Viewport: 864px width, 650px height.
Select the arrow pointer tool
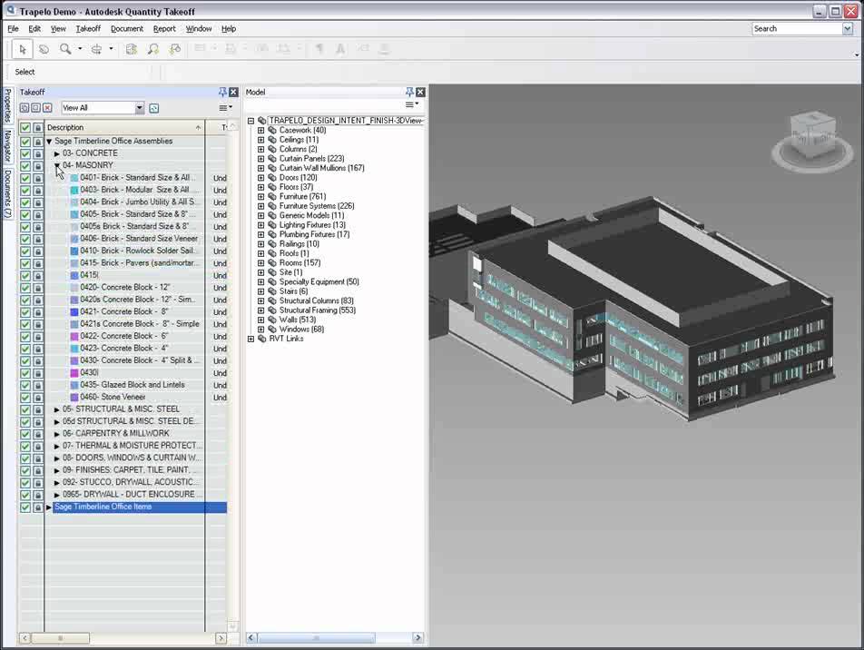tap(23, 49)
